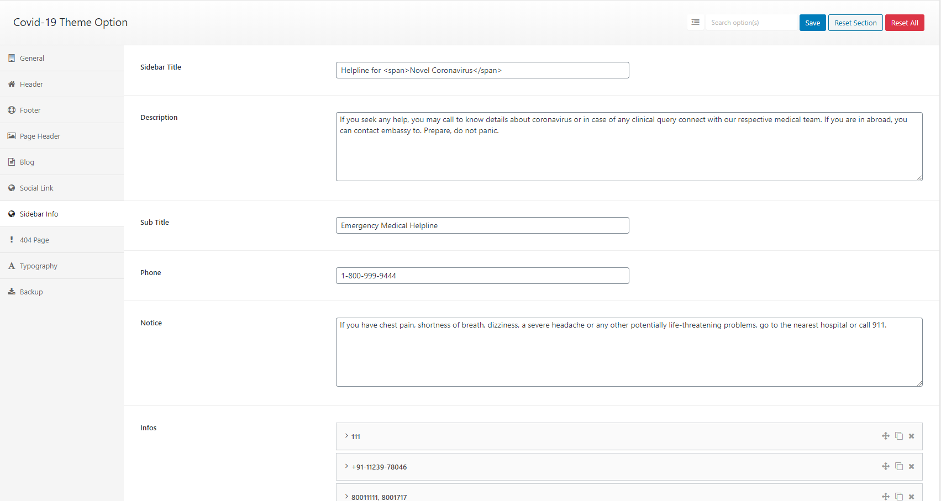Open the Social Link section

click(x=36, y=188)
